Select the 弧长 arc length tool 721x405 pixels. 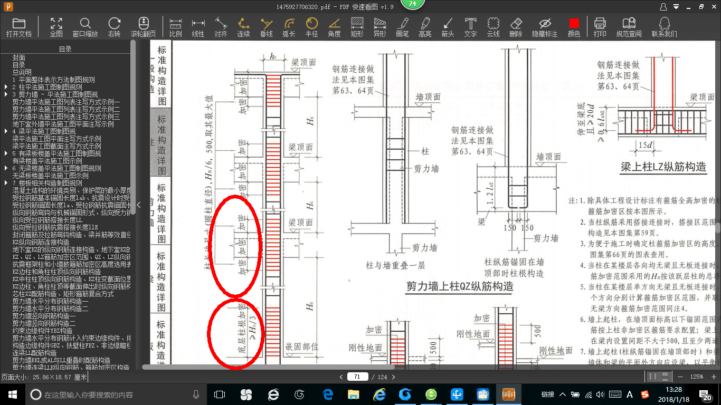coord(289,27)
